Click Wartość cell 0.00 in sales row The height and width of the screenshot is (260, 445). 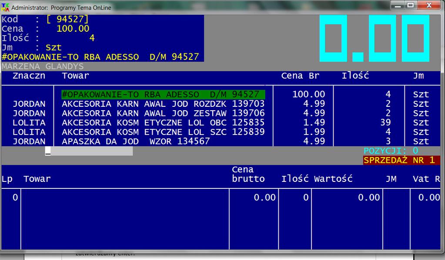369,197
